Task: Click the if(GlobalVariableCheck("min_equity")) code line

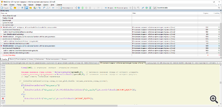Action: [x=41, y=85]
